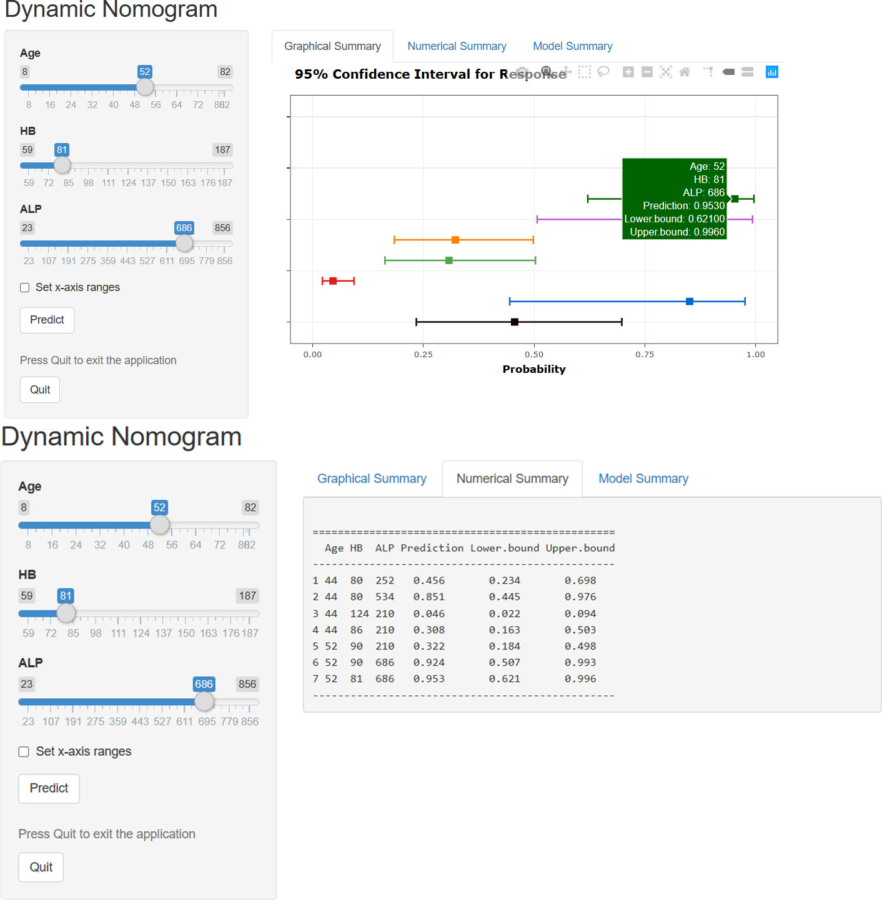
Task: Click the light green prediction square marker
Action: point(449,260)
